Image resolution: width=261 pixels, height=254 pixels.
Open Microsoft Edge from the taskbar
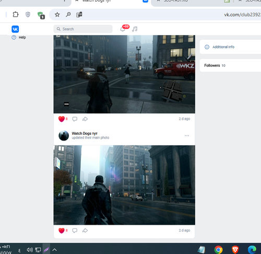(x=252, y=250)
